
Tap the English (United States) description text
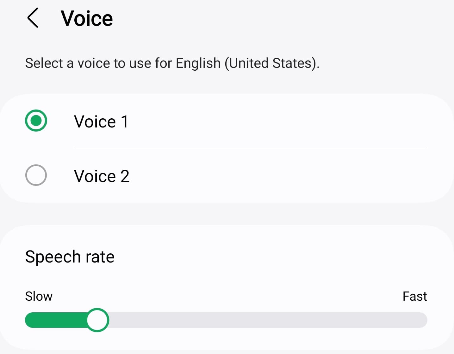[x=172, y=63]
